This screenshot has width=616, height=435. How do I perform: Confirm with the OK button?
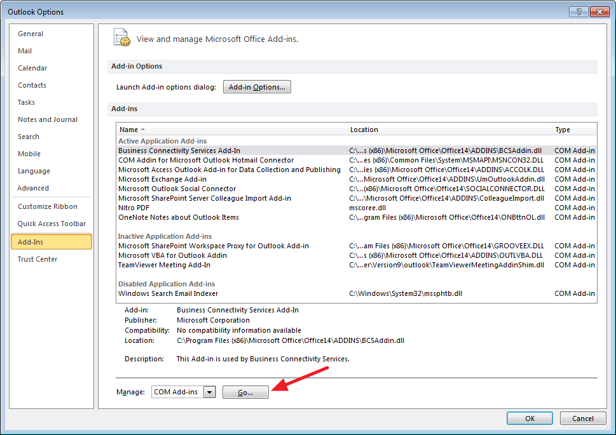530,418
